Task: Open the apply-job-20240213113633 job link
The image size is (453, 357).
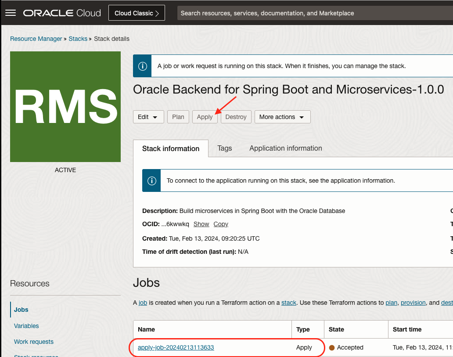Action: tap(176, 347)
